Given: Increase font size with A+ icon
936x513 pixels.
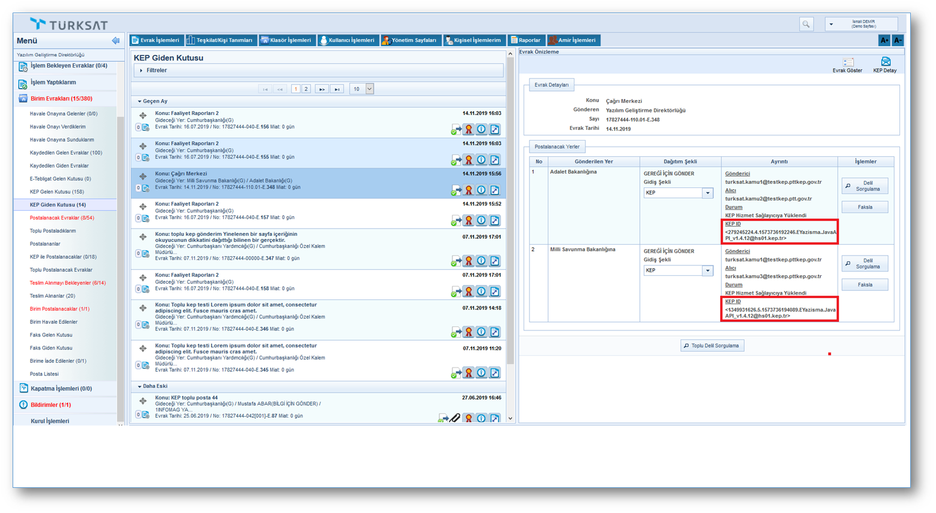Looking at the screenshot, I should (884, 40).
